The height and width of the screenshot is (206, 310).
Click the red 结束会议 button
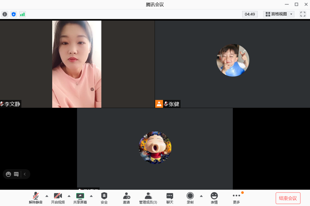point(288,198)
